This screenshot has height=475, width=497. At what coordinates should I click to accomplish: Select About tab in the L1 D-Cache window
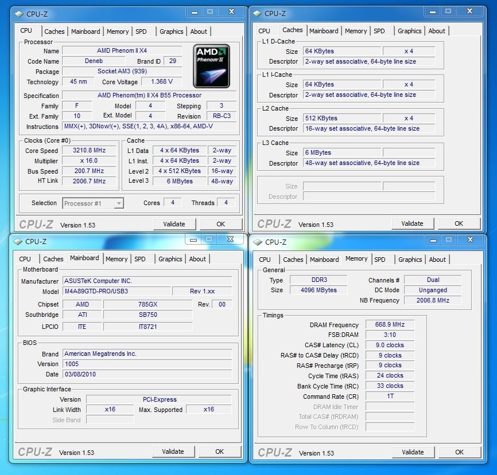coord(437,31)
